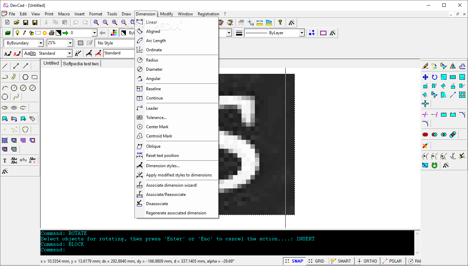Toggle layer lightbulb visibility icon

pos(17,33)
